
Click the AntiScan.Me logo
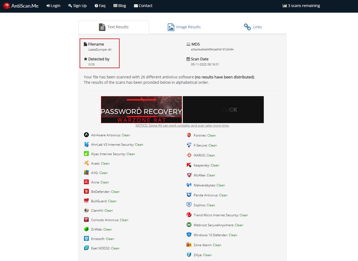tap(21, 6)
